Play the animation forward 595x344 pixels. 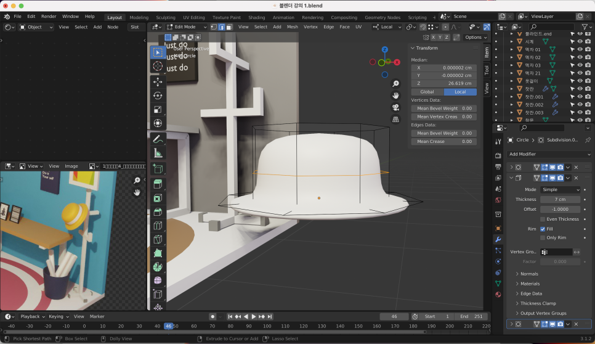(x=254, y=317)
